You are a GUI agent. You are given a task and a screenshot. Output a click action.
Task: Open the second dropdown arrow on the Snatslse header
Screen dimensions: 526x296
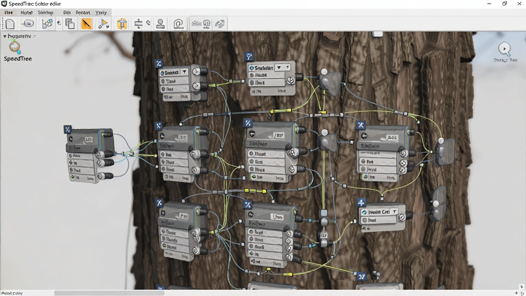click(x=288, y=67)
